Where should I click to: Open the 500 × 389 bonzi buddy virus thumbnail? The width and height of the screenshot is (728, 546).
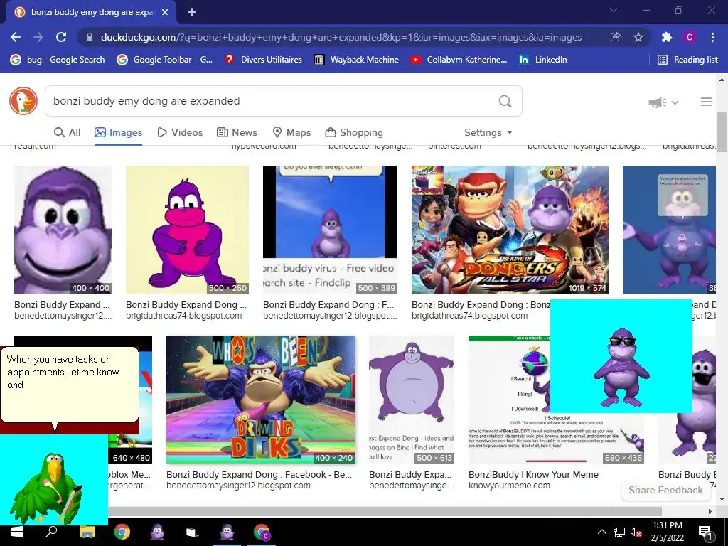click(330, 230)
